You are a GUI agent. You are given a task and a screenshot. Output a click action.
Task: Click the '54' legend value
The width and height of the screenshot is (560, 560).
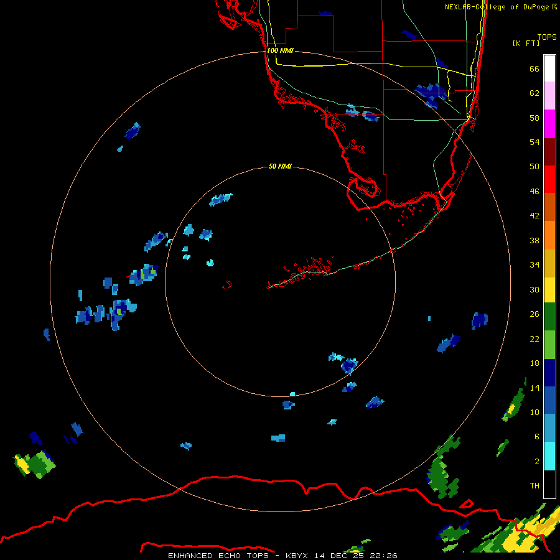(534, 142)
